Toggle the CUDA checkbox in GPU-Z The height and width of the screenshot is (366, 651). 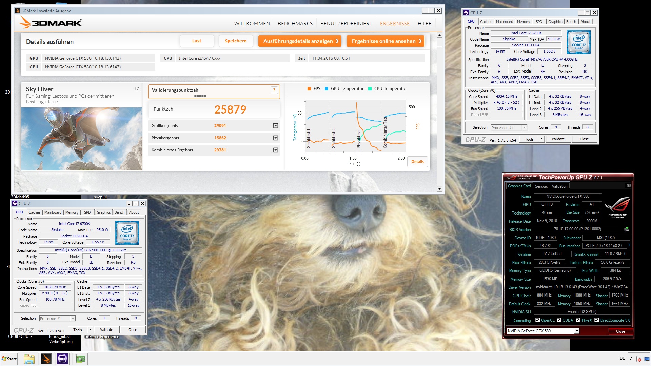point(559,320)
